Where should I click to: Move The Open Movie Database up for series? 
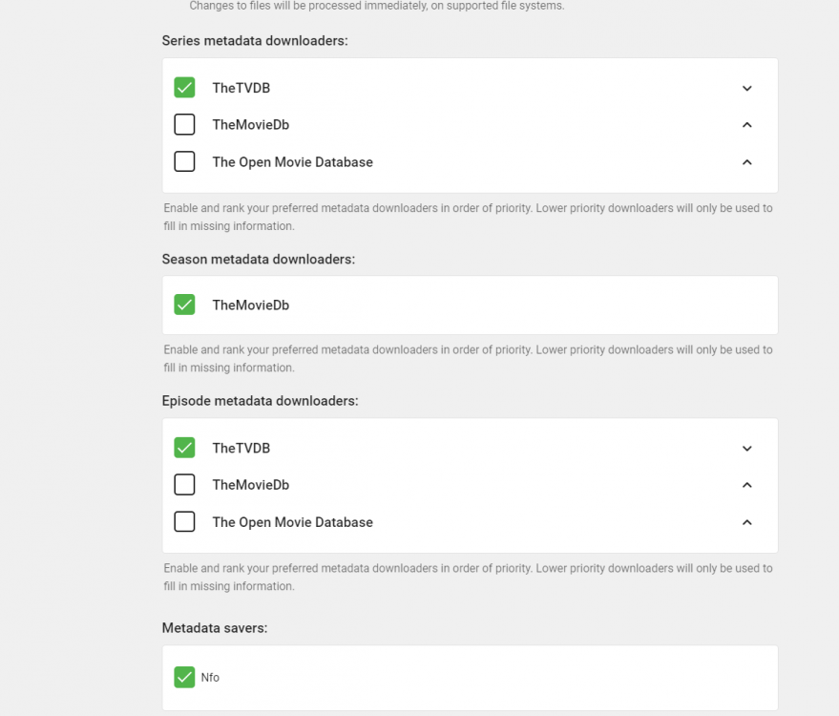click(747, 161)
